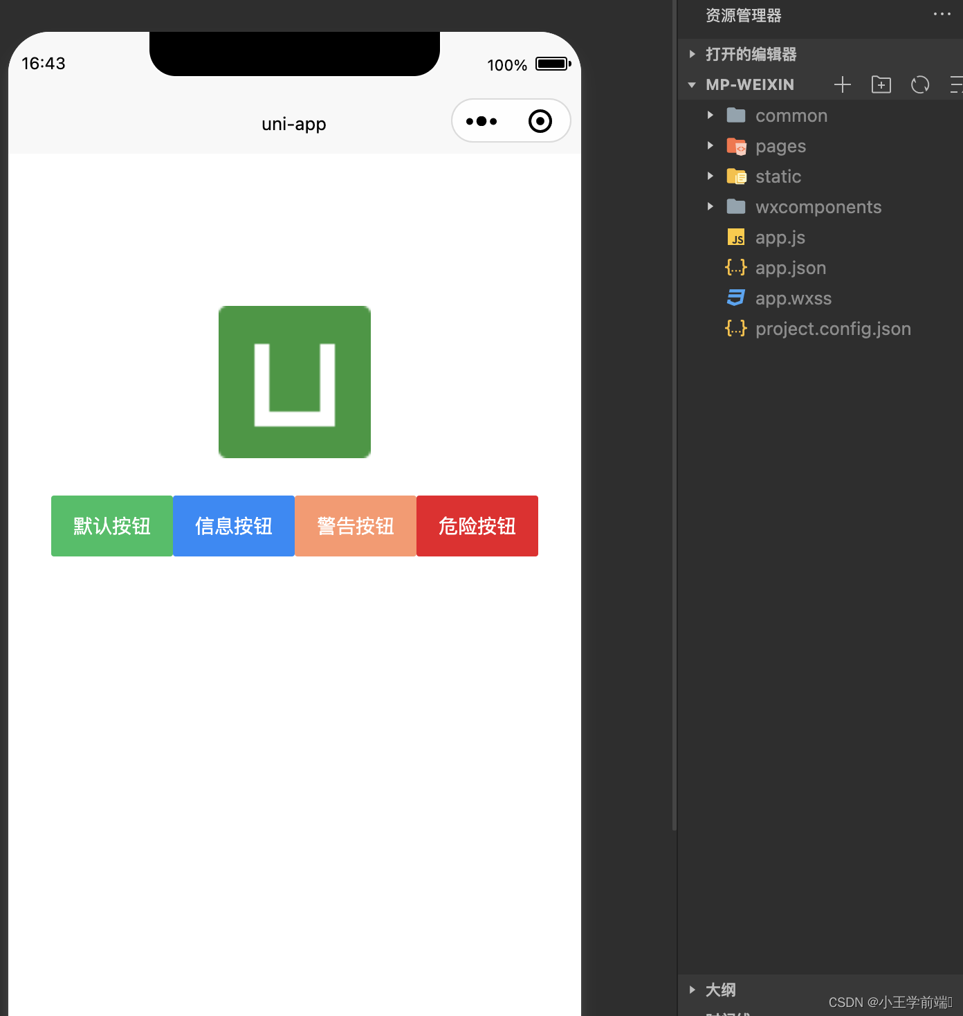Click the 100% battery percentage text
Image resolution: width=963 pixels, height=1016 pixels.
click(x=507, y=65)
